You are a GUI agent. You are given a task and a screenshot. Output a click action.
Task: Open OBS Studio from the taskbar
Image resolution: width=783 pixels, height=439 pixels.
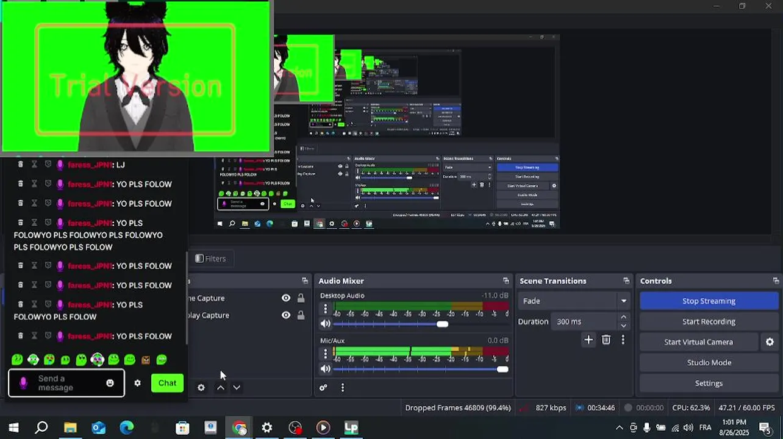pyautogui.click(x=295, y=427)
